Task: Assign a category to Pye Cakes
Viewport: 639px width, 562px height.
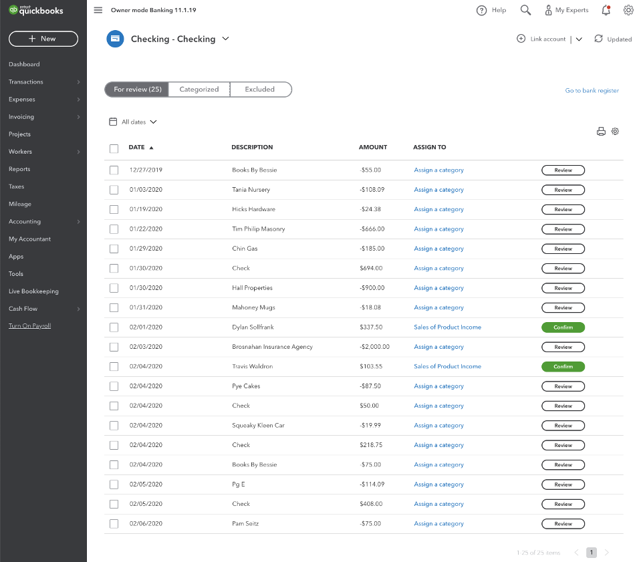Action: pos(439,386)
